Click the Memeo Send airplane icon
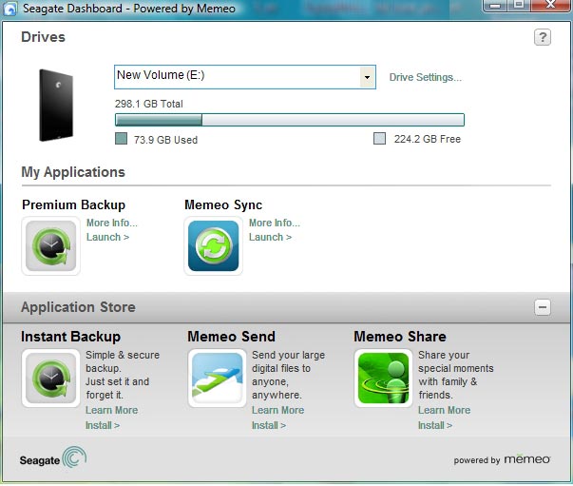The image size is (573, 486). tap(217, 379)
